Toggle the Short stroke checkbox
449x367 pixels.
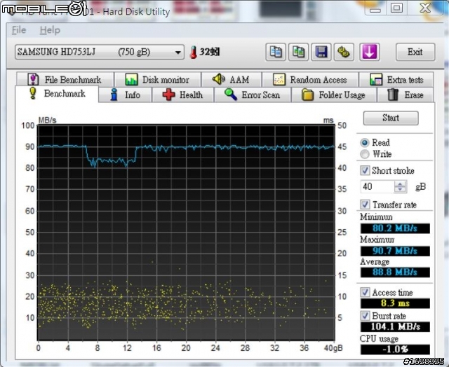pyautogui.click(x=365, y=171)
